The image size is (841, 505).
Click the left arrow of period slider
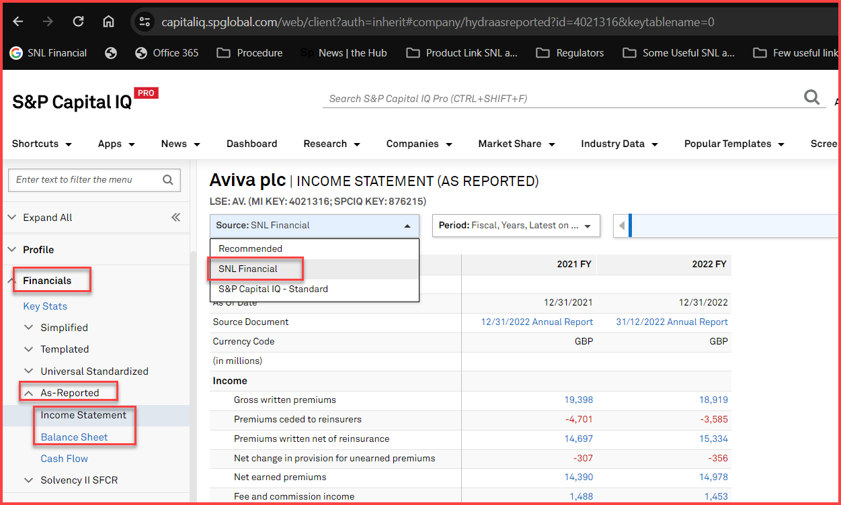621,226
